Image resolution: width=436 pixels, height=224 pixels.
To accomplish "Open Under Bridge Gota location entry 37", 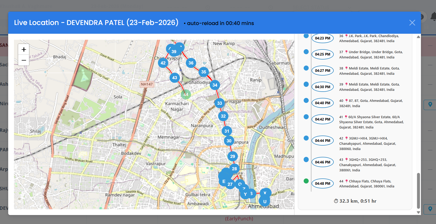I will pos(370,54).
